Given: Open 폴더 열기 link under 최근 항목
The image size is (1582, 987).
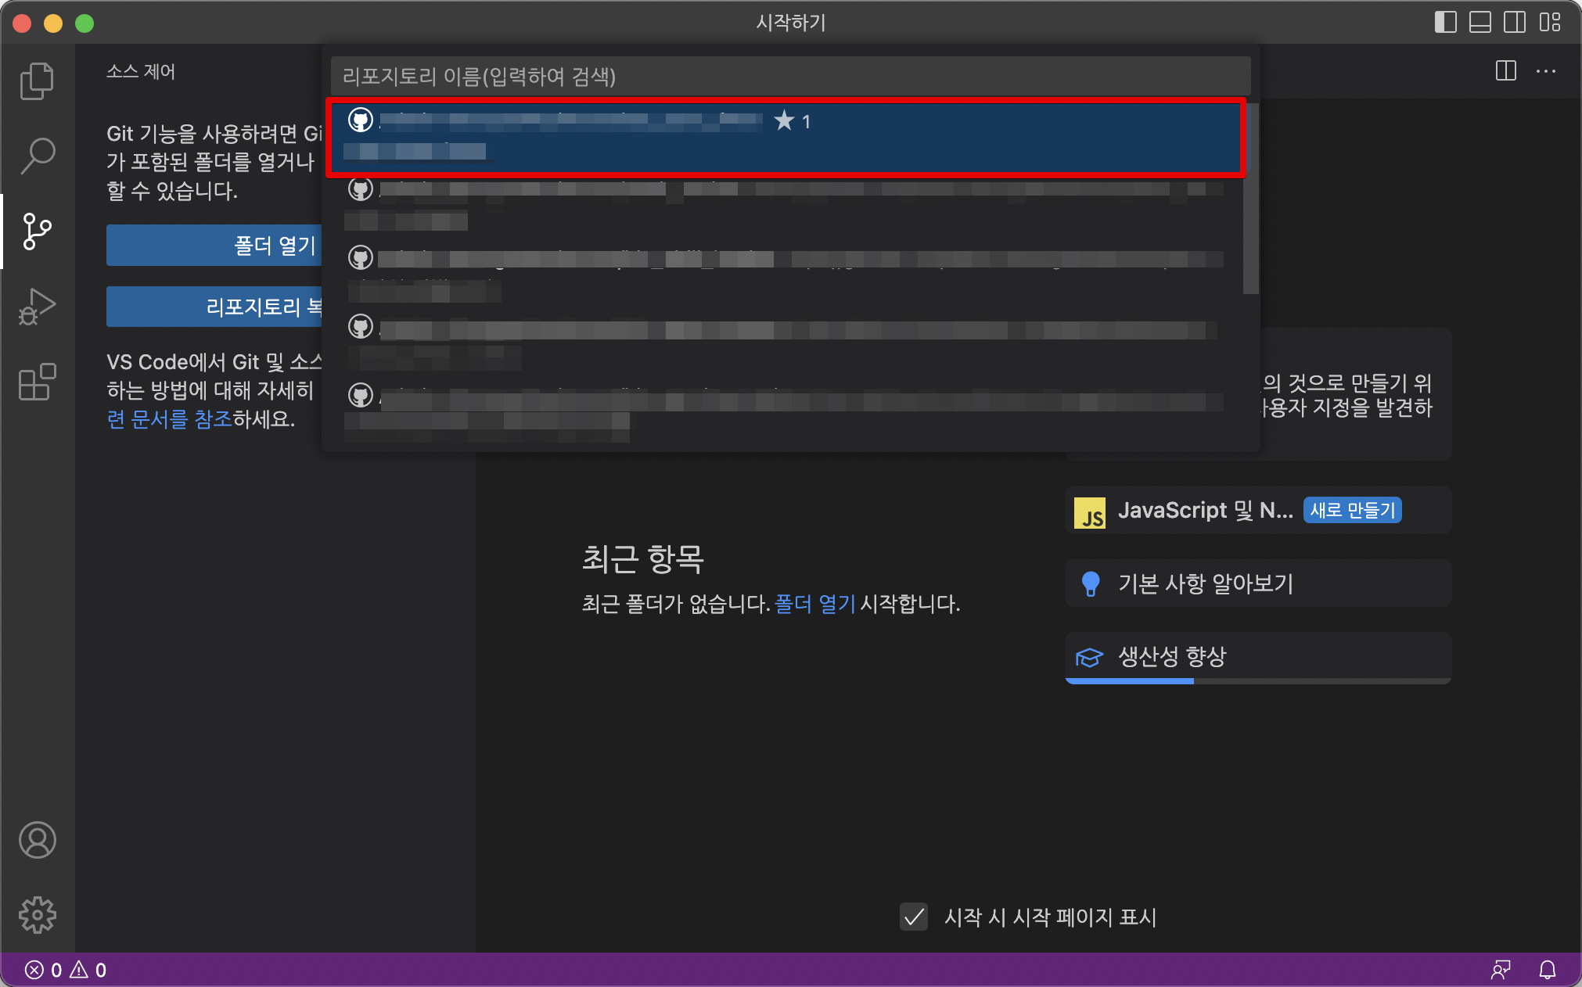Looking at the screenshot, I should [x=814, y=604].
